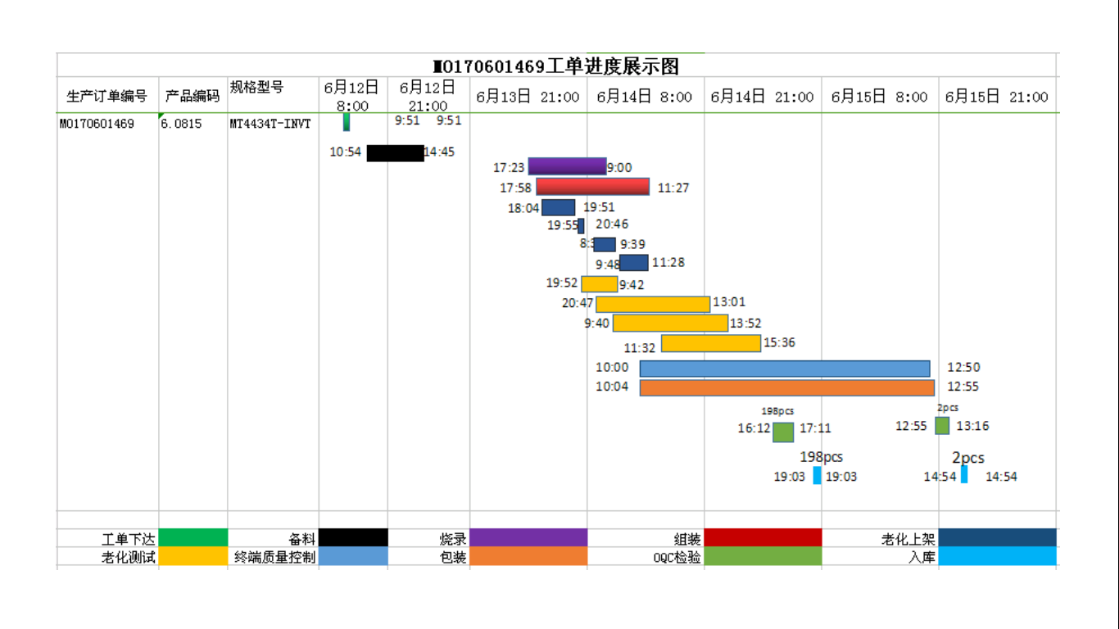Click the 13:52 end time label
The height and width of the screenshot is (629, 1119).
coord(745,324)
